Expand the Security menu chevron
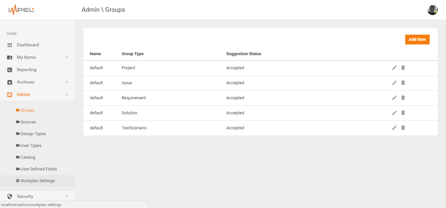The width and height of the screenshot is (446, 208). click(x=67, y=197)
